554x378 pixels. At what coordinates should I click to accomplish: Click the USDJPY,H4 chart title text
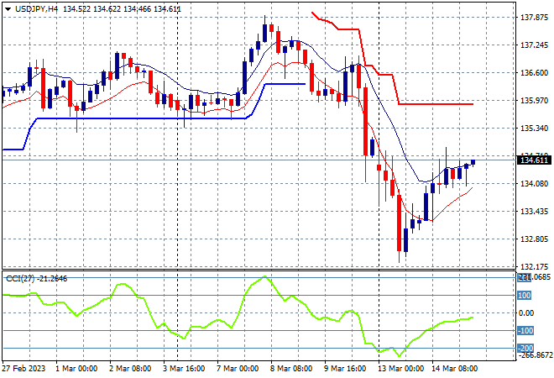pos(36,9)
